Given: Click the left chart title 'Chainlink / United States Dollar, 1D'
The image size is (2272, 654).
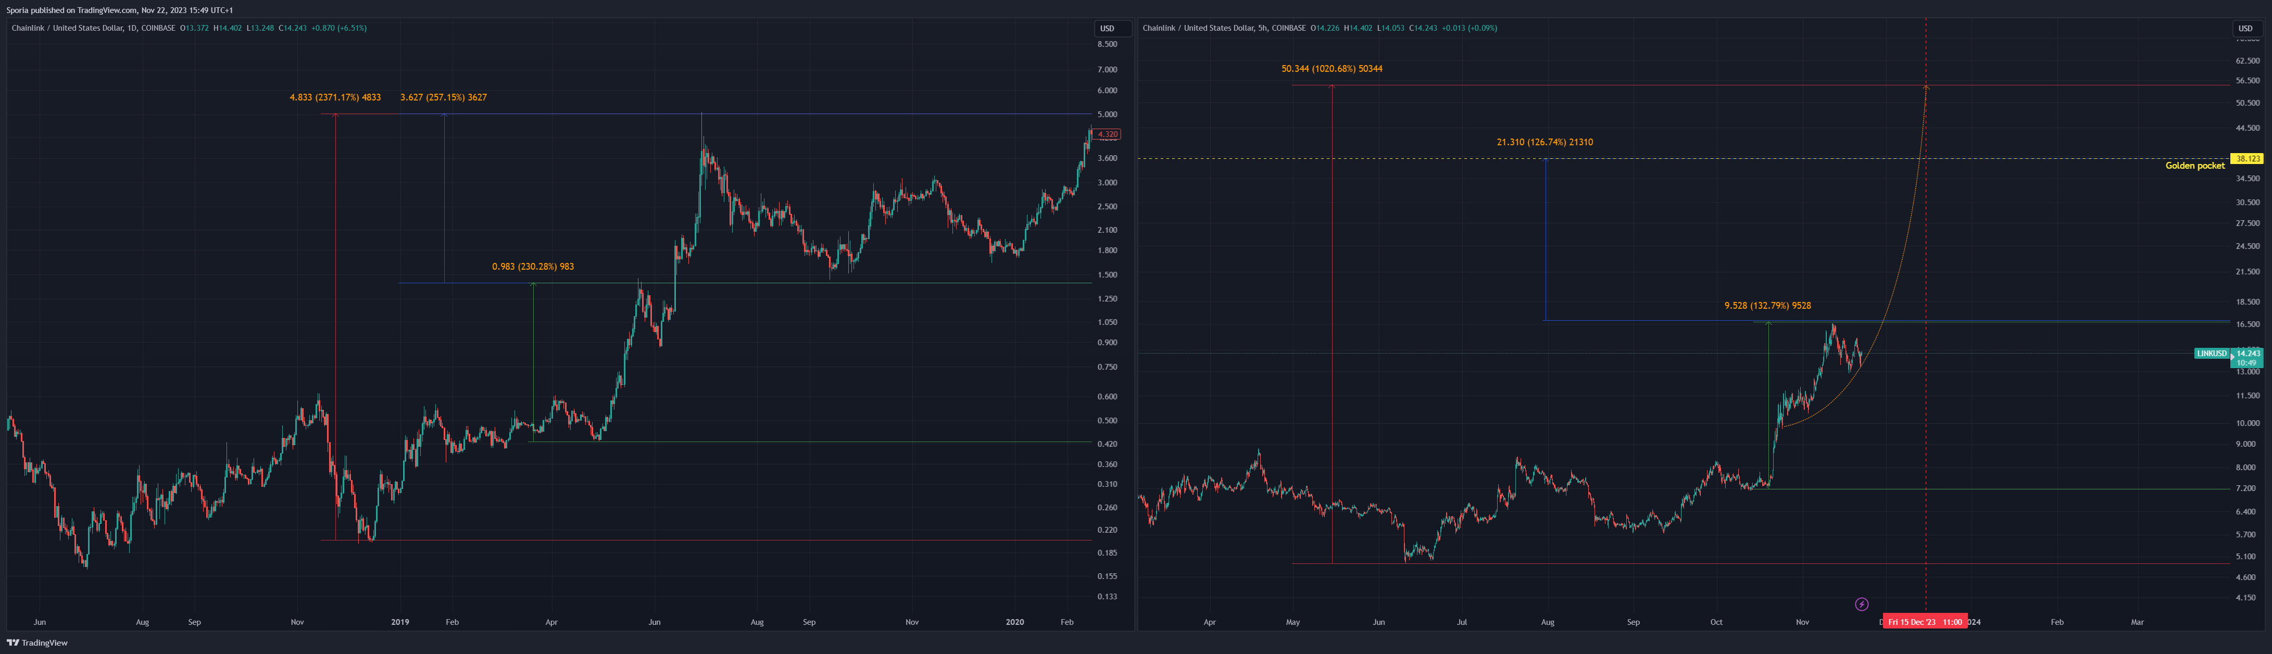Looking at the screenshot, I should (x=75, y=28).
